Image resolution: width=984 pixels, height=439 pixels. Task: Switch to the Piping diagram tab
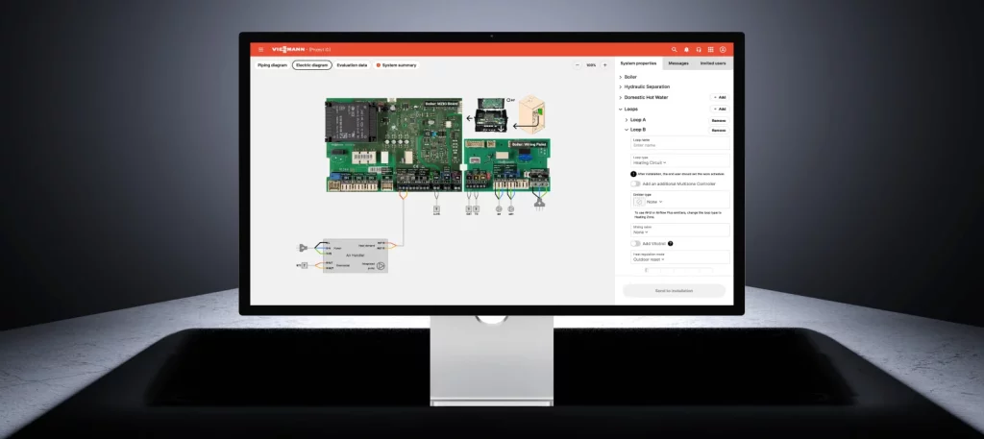272,65
